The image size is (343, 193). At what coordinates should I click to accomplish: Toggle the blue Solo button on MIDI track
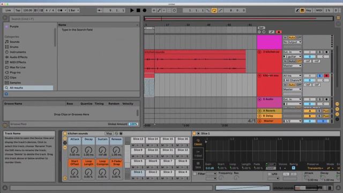[x=319, y=76]
